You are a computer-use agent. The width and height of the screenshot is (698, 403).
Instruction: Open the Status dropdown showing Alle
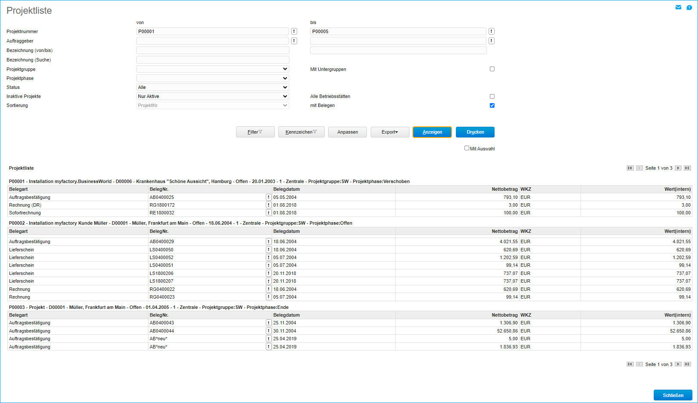tap(212, 87)
